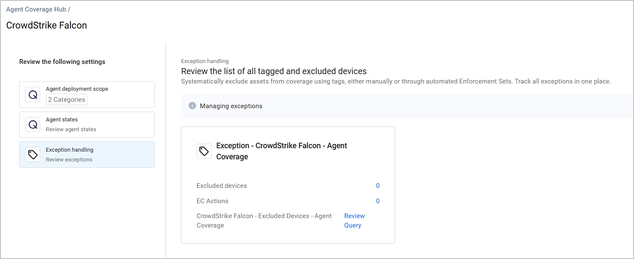Click the CrowdStrike Falcon page title
Screen dimensions: 634x259
pos(47,26)
